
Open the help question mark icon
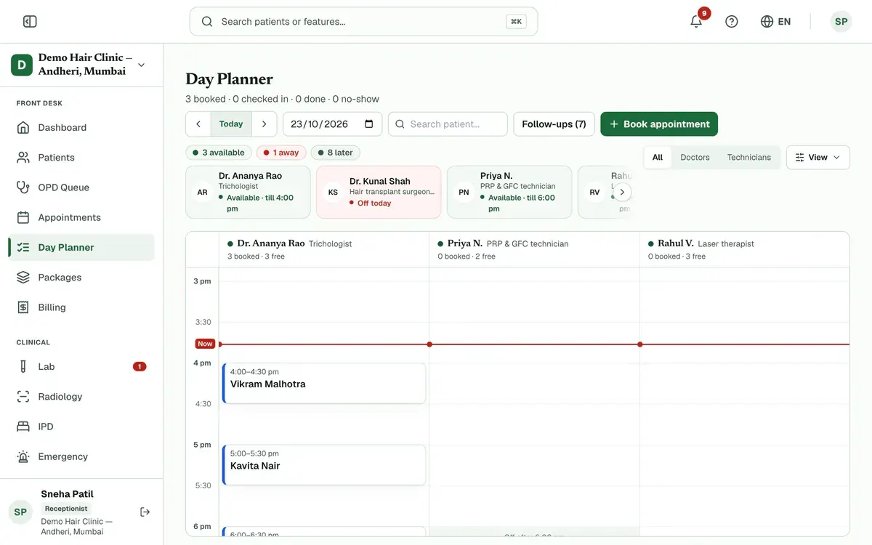tap(732, 22)
